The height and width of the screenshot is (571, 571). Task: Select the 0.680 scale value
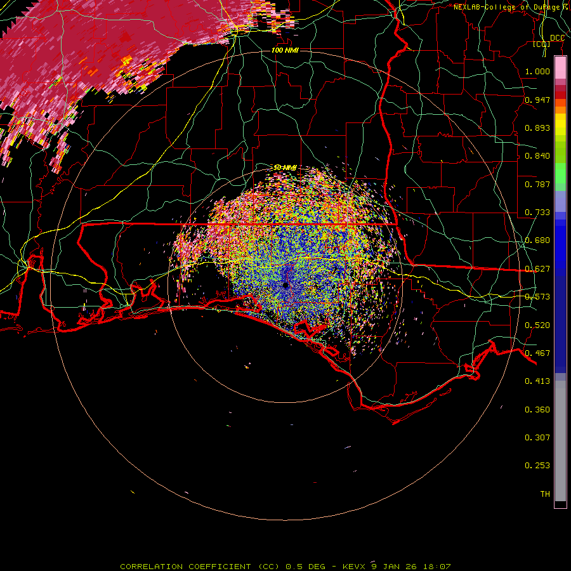[537, 240]
